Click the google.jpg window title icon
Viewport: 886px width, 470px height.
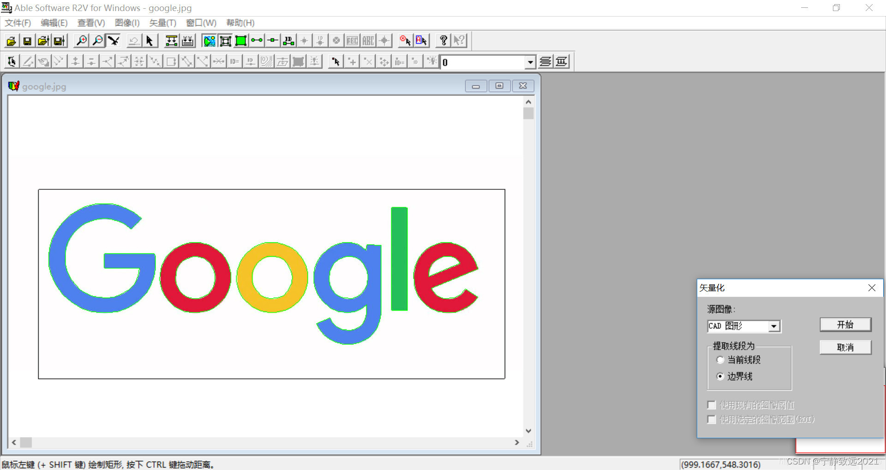coord(14,86)
